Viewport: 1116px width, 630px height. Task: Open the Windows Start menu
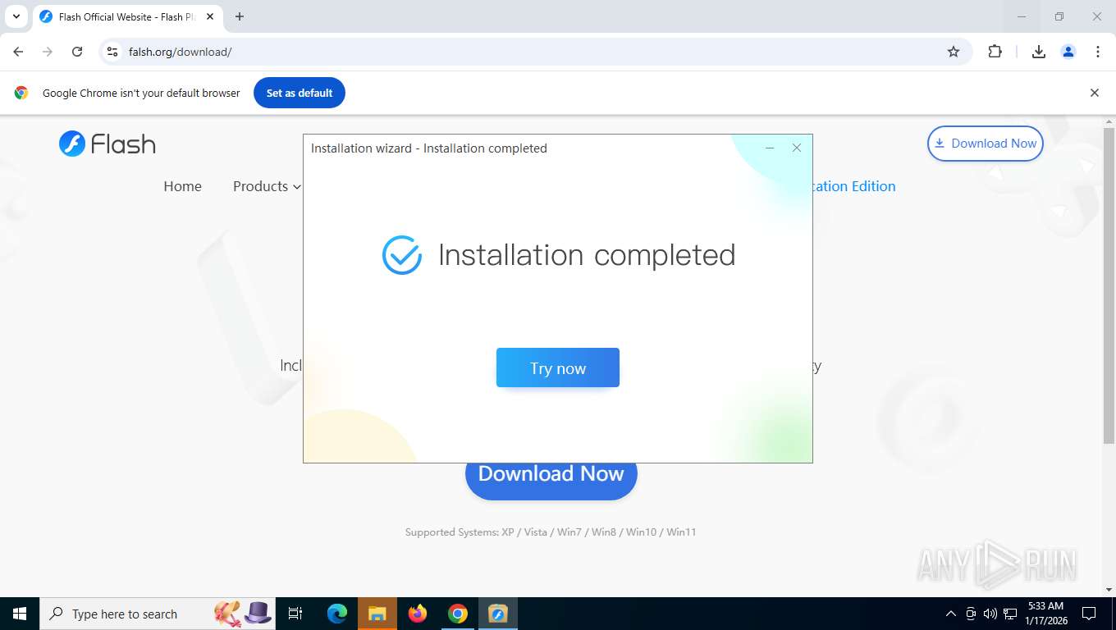(20, 614)
